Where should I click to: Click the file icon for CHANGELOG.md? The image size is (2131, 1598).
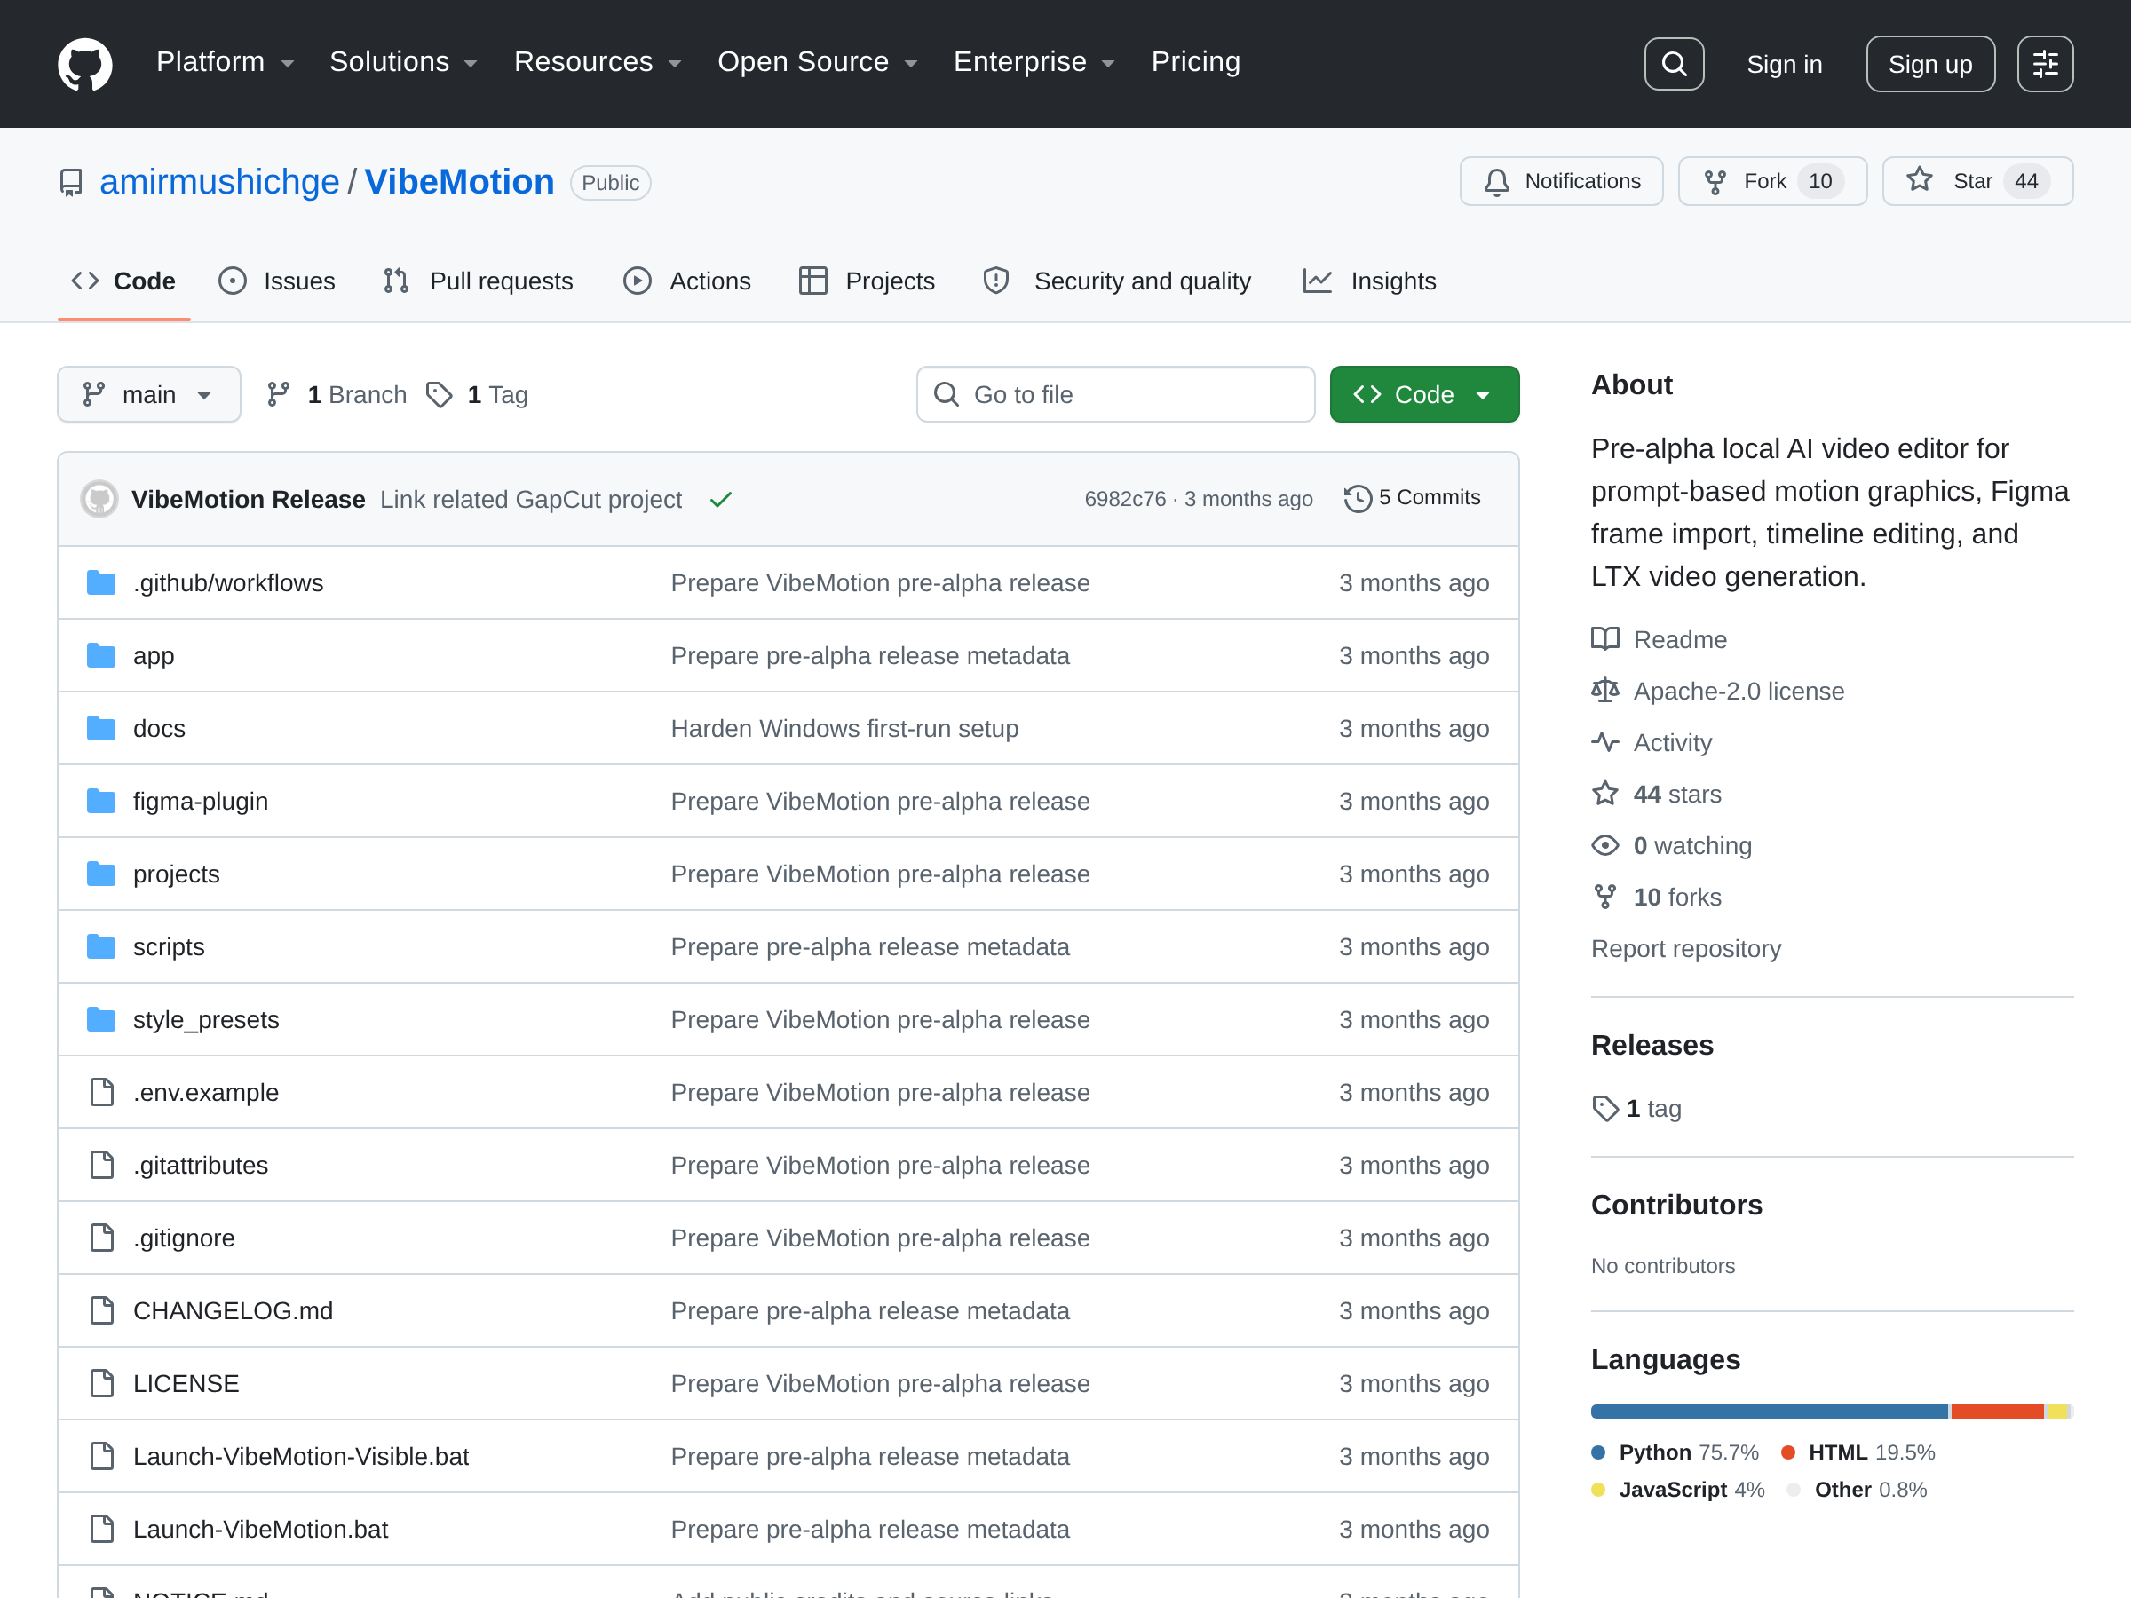(101, 1310)
